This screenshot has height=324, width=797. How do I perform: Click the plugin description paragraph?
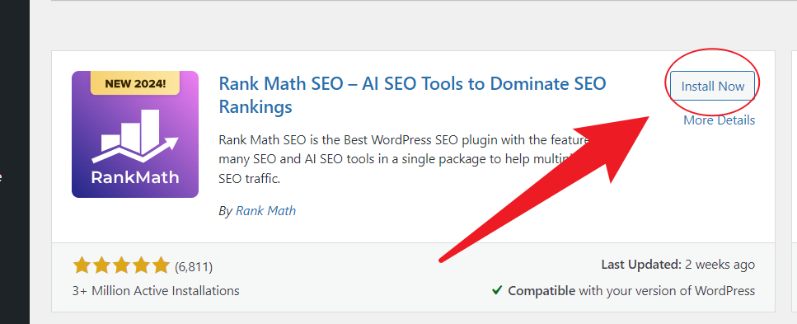coord(404,159)
